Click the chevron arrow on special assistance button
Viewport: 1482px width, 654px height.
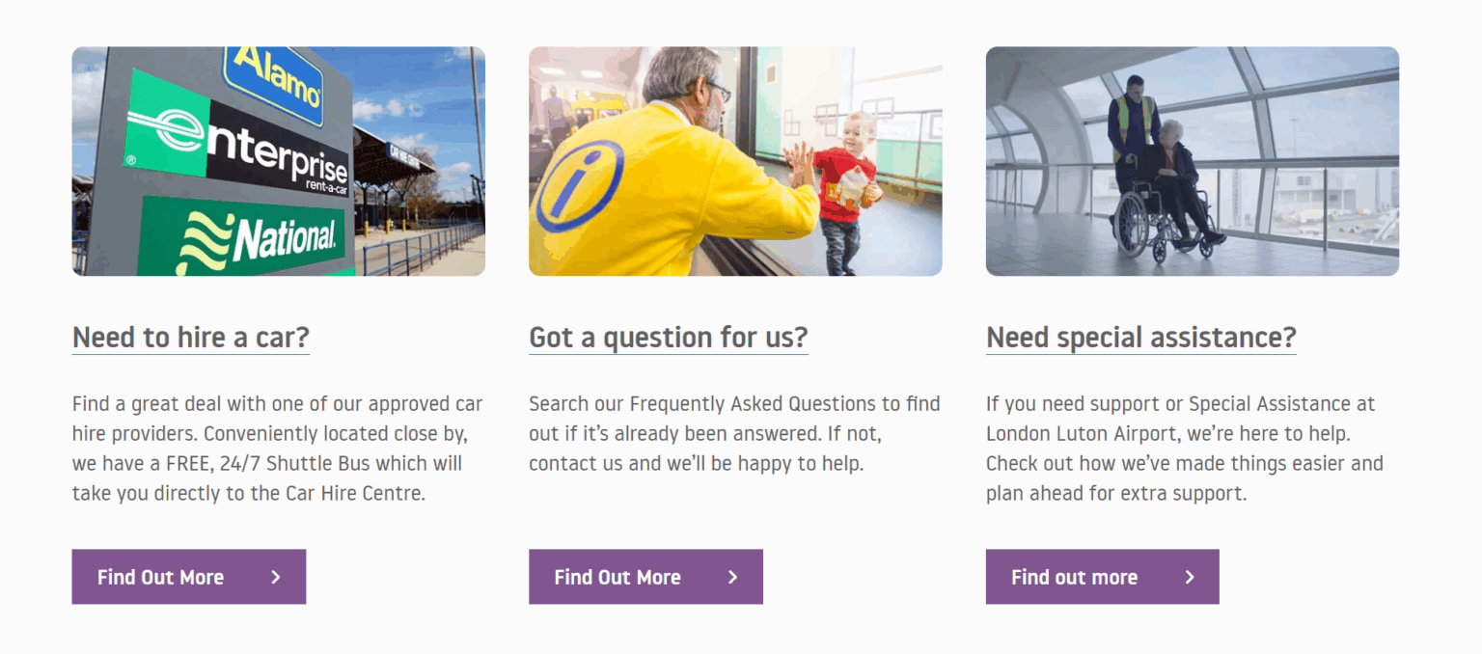click(x=1190, y=577)
